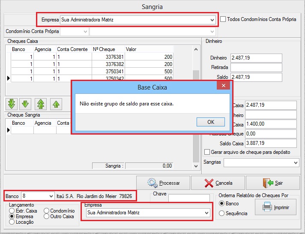Click the single up green arrow
The image size is (305, 234).
(x=55, y=104)
